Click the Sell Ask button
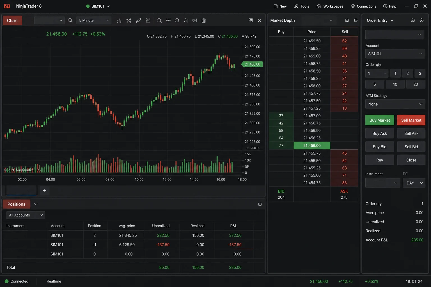Image resolution: width=431 pixels, height=287 pixels. coord(411,133)
